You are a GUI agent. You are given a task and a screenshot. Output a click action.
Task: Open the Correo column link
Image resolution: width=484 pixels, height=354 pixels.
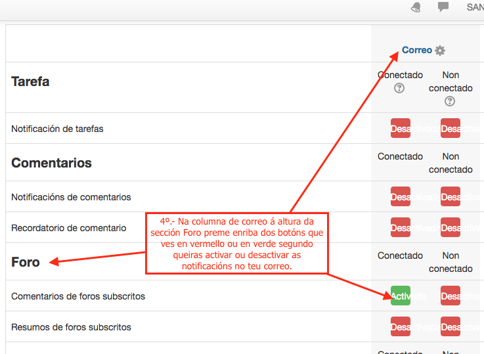(x=417, y=51)
